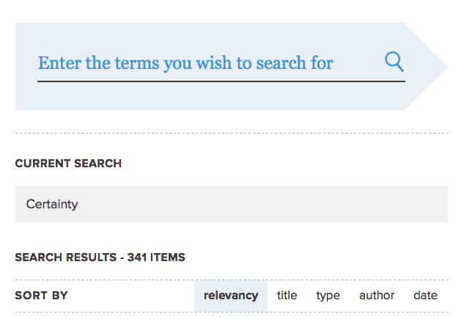
Task: Click the Search Results 341 items heading
Action: coord(100,258)
